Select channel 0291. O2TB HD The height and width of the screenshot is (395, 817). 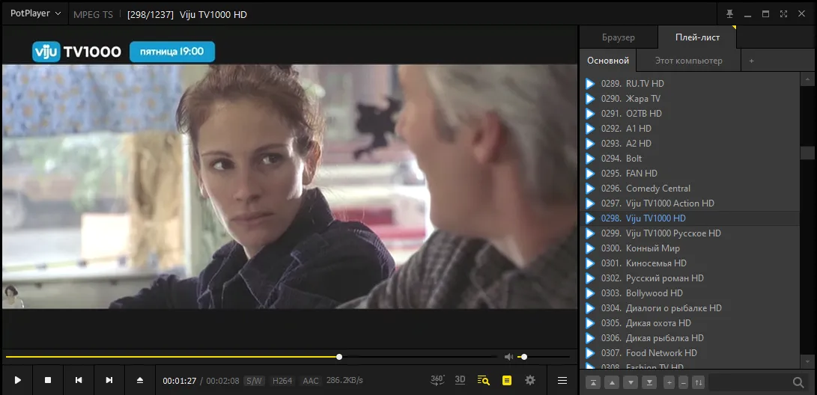pos(690,114)
